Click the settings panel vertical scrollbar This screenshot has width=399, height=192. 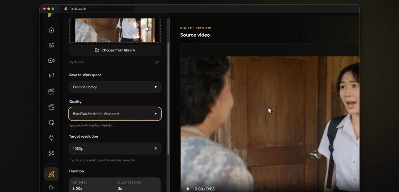[169, 98]
